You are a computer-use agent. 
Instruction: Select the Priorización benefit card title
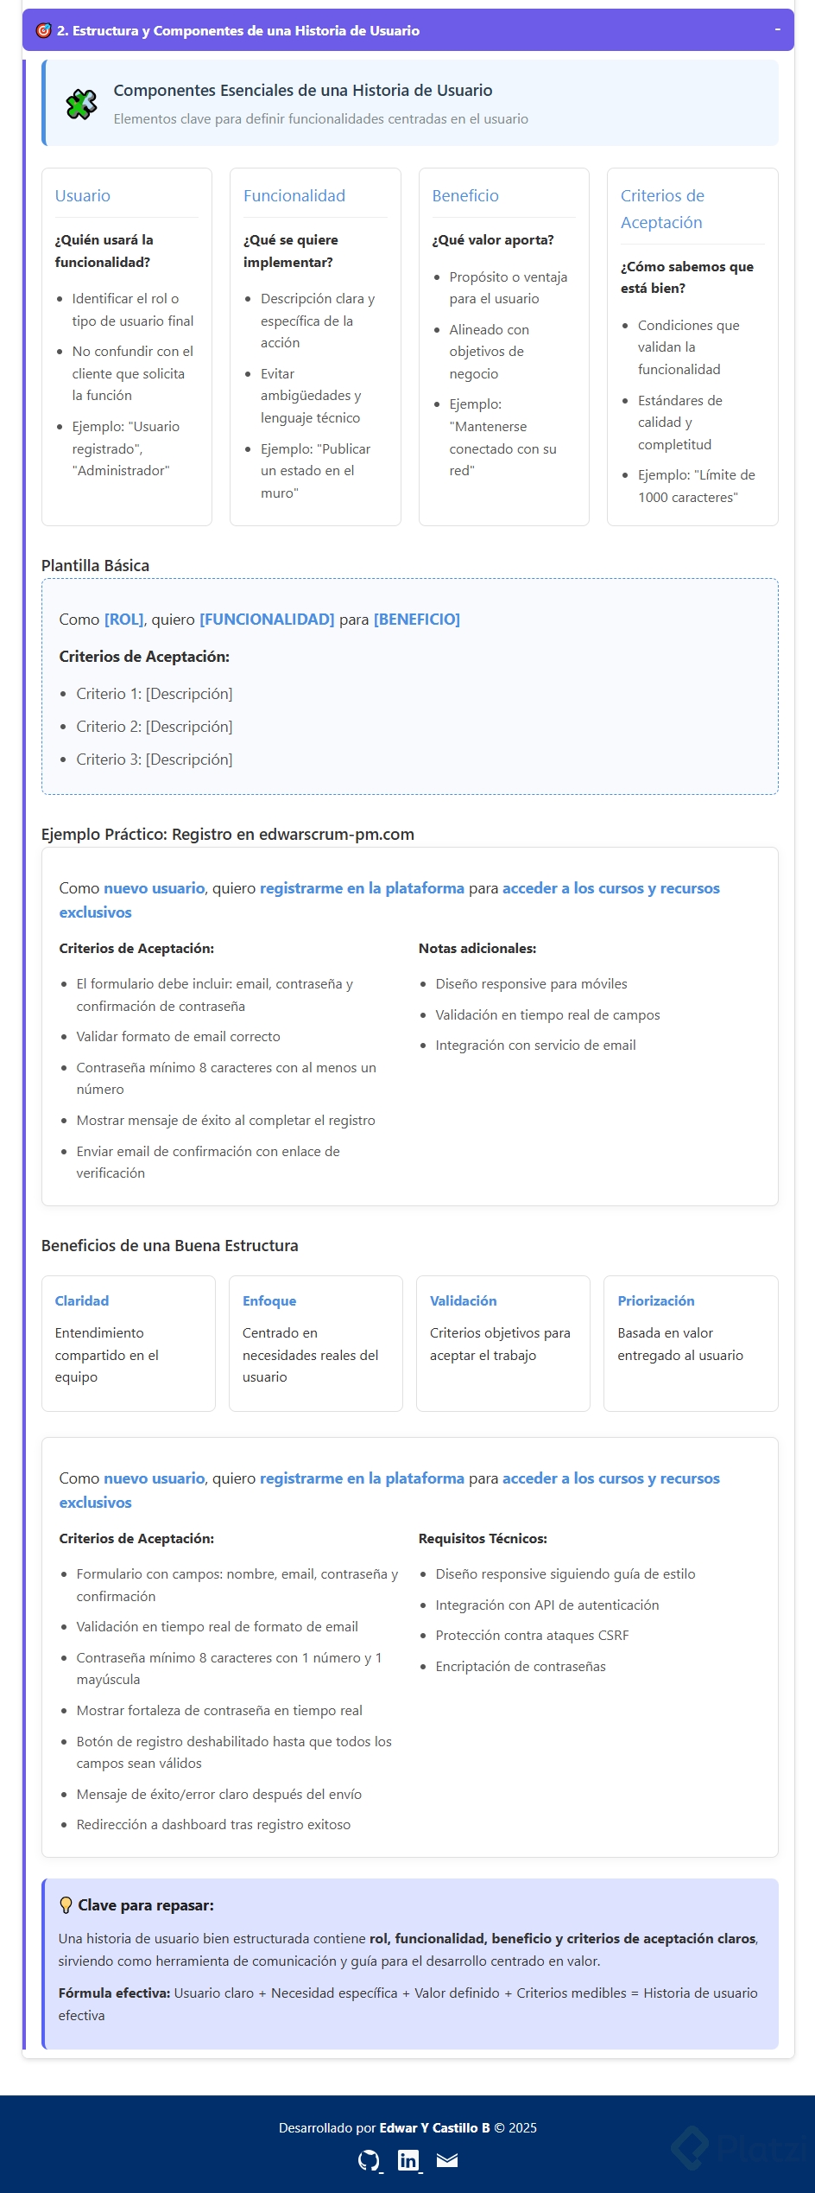point(656,1300)
